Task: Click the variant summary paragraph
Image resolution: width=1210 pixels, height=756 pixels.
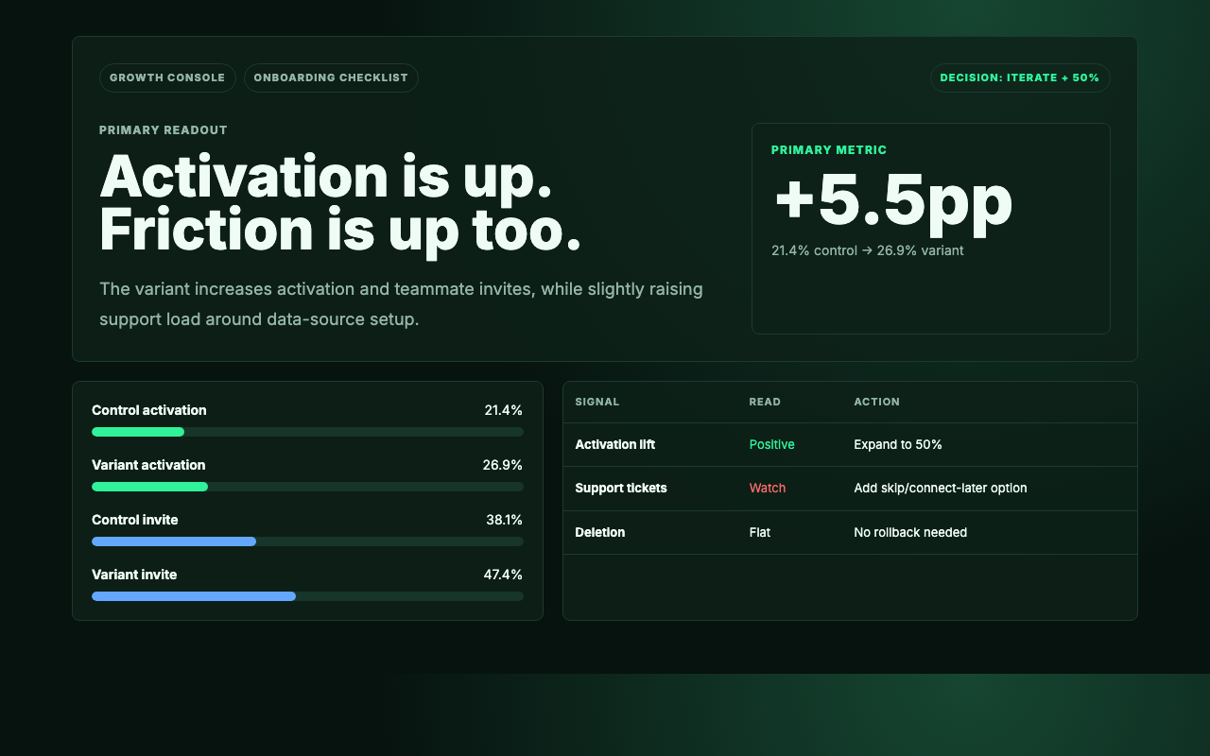Action: tap(401, 303)
